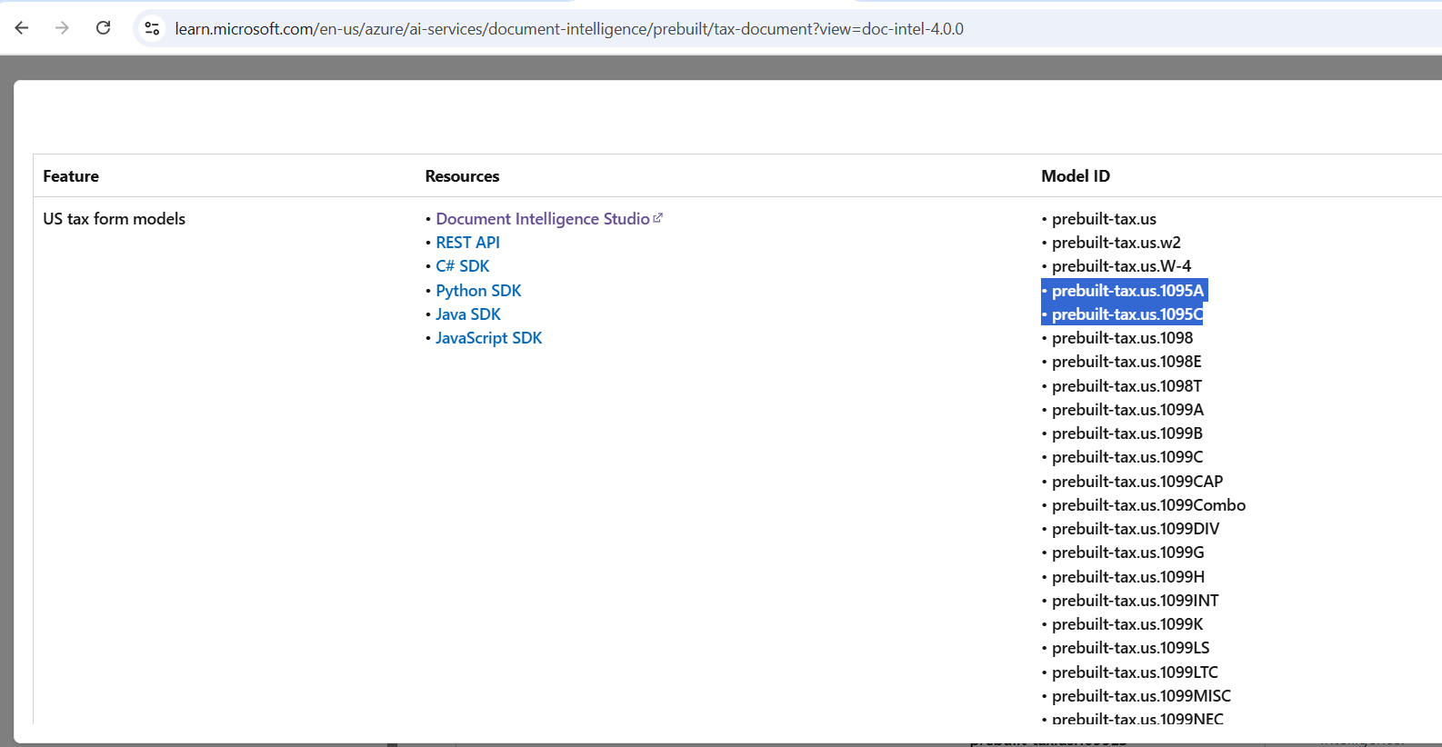The width and height of the screenshot is (1442, 747).
Task: Click prebuilt-tax.us.1099MISC model ID
Action: [x=1141, y=696]
